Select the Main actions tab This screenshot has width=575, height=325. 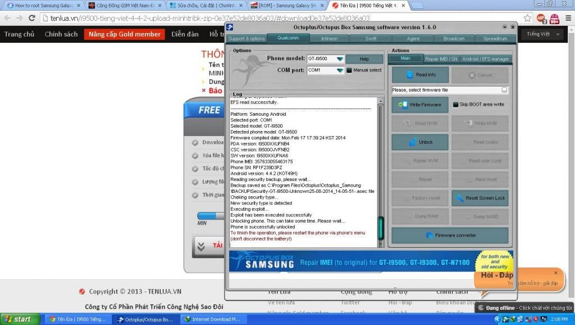(x=405, y=58)
